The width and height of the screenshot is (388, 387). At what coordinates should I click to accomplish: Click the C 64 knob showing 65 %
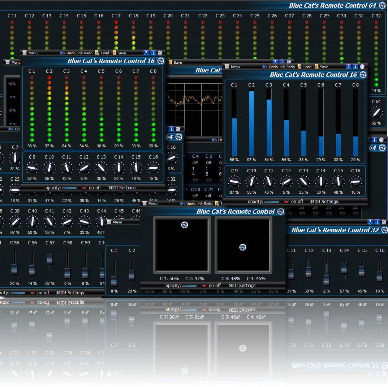tap(376, 113)
